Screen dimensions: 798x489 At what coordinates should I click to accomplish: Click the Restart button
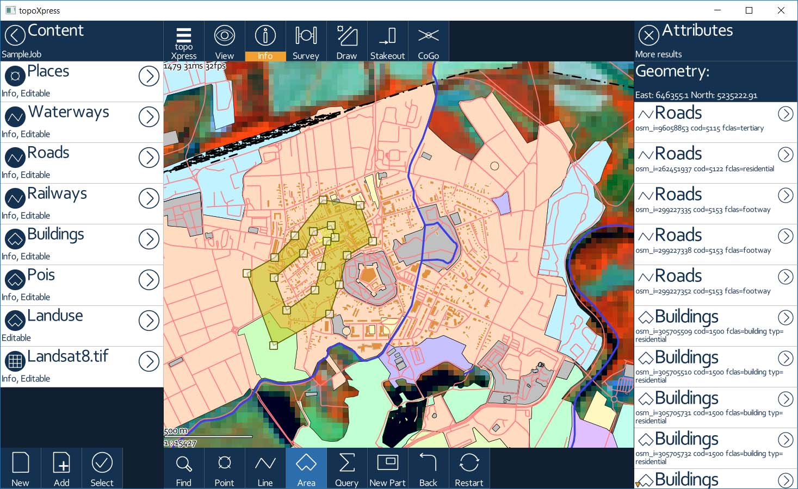pos(469,468)
